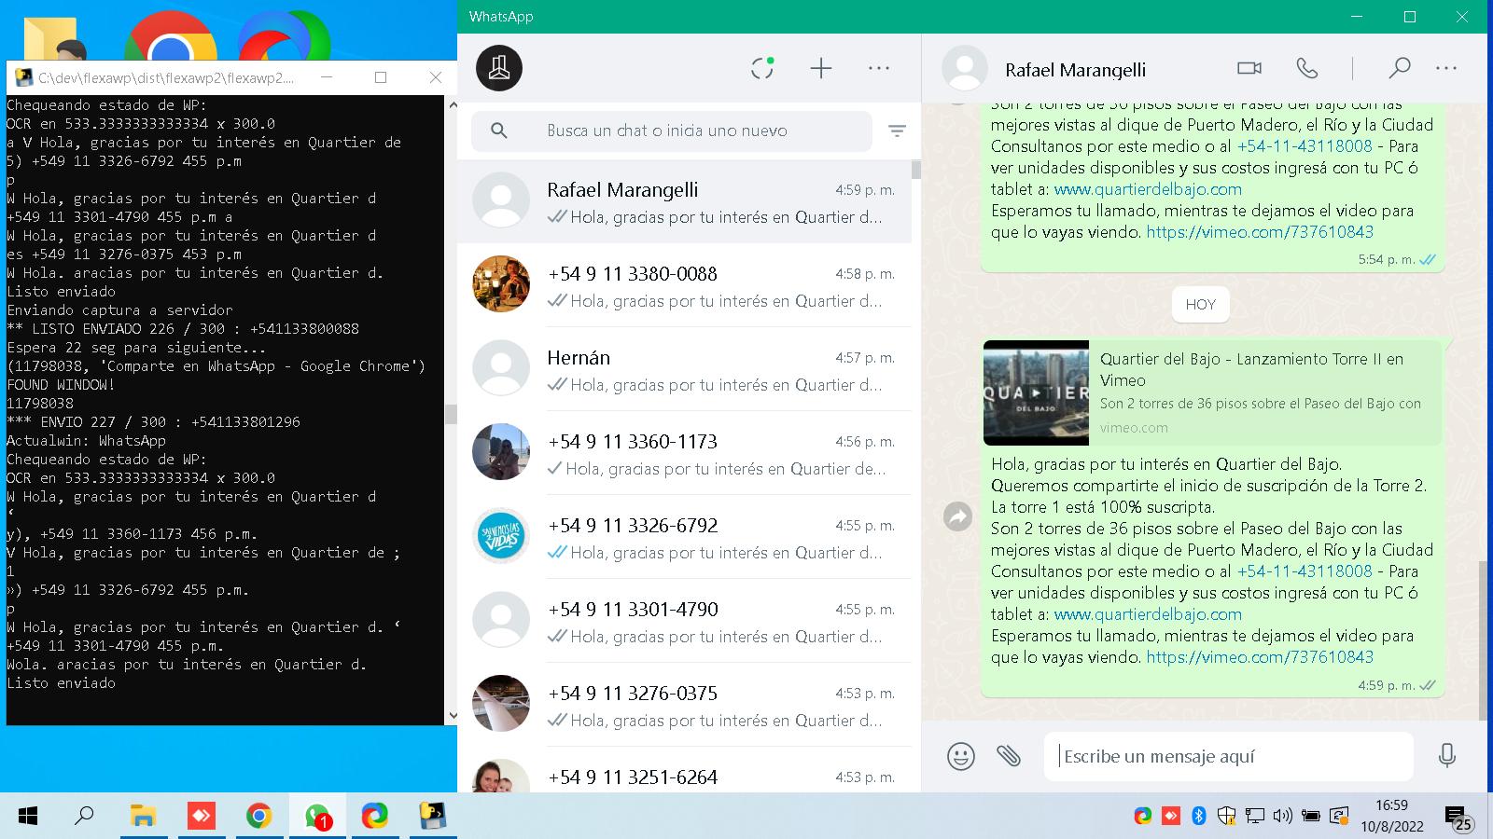Click +54-11-43118008 in the 5:54 message
This screenshot has width=1493, height=839.
pos(1305,146)
